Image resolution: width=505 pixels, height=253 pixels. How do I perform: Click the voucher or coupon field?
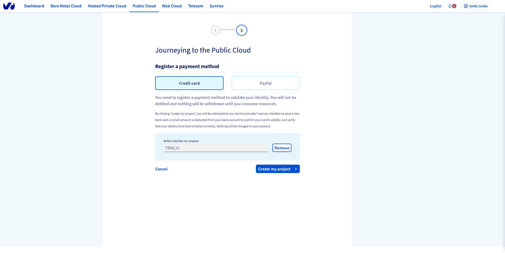216,148
